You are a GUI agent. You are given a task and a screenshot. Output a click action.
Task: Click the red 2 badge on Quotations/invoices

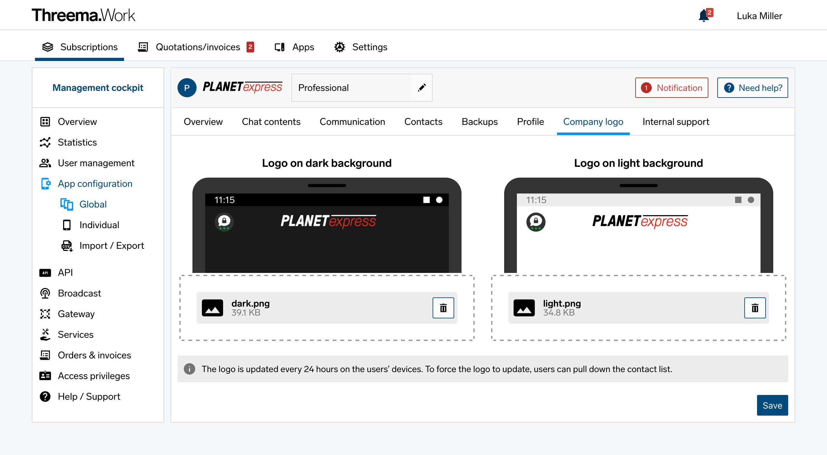click(250, 47)
